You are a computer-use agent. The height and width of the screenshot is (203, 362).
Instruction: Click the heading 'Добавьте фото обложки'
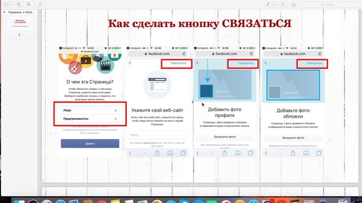click(293, 113)
